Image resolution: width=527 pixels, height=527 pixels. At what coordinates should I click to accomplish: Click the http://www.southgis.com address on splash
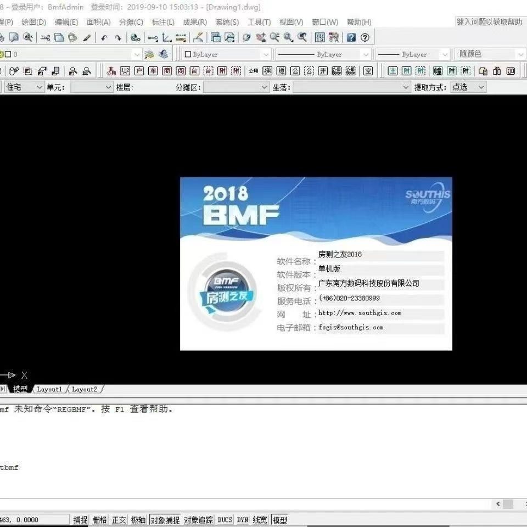click(x=360, y=313)
